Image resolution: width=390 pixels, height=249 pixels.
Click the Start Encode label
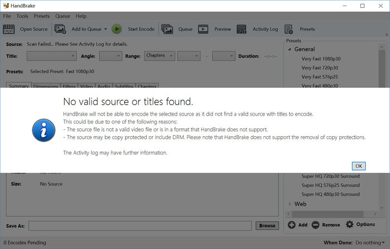pos(141,29)
